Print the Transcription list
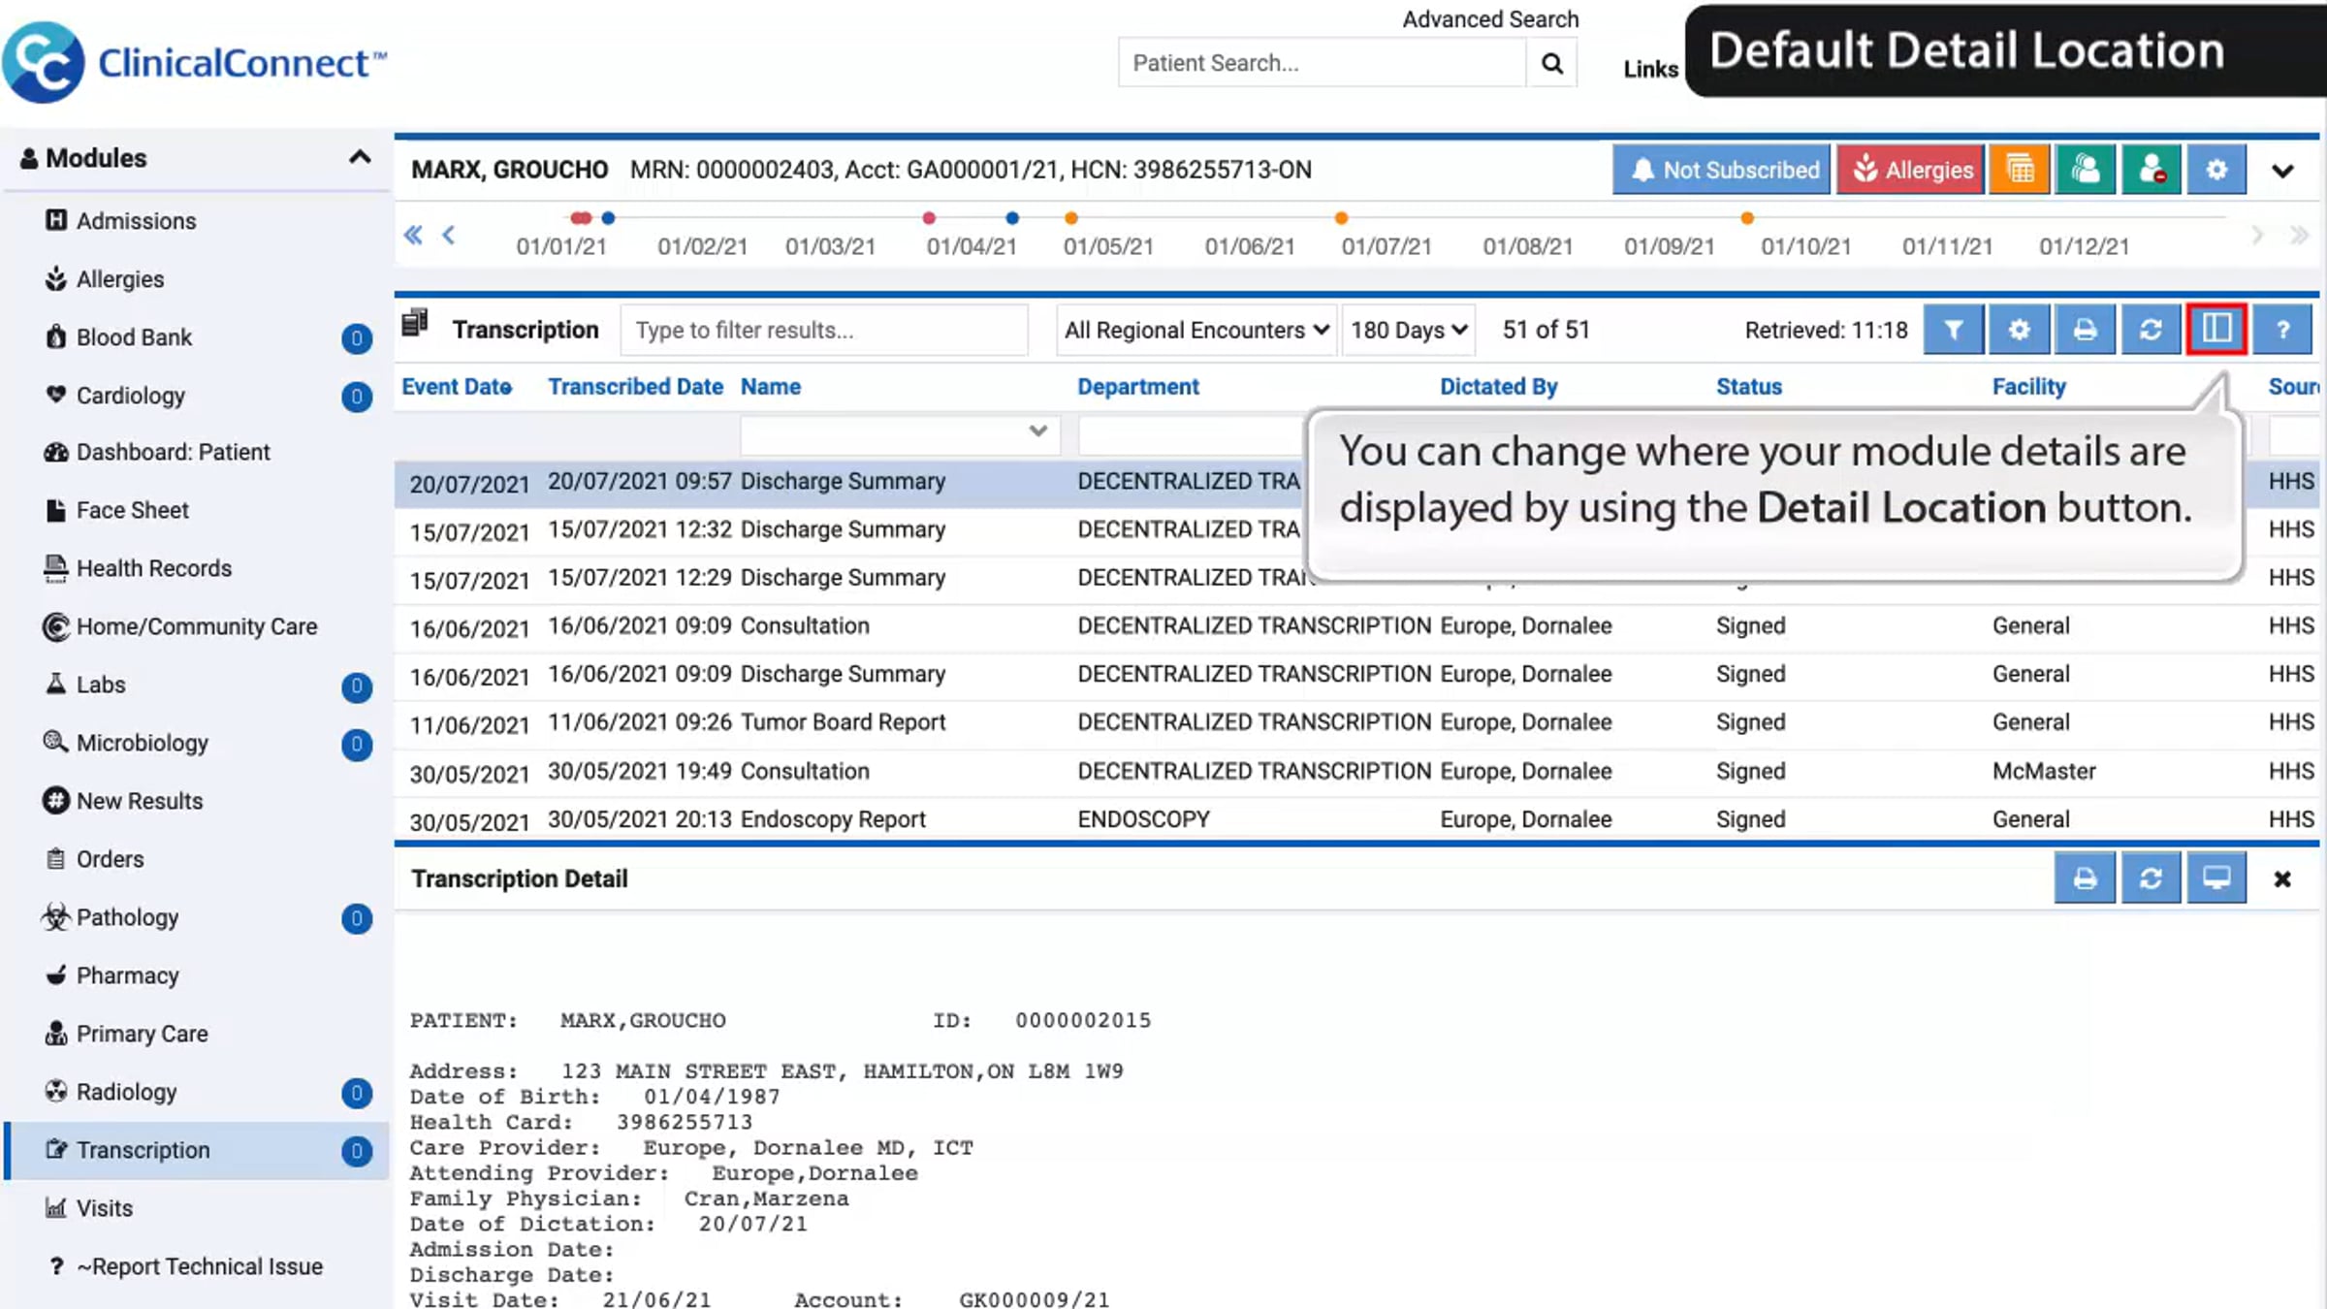Viewport: 2327px width, 1309px height. 2085,330
